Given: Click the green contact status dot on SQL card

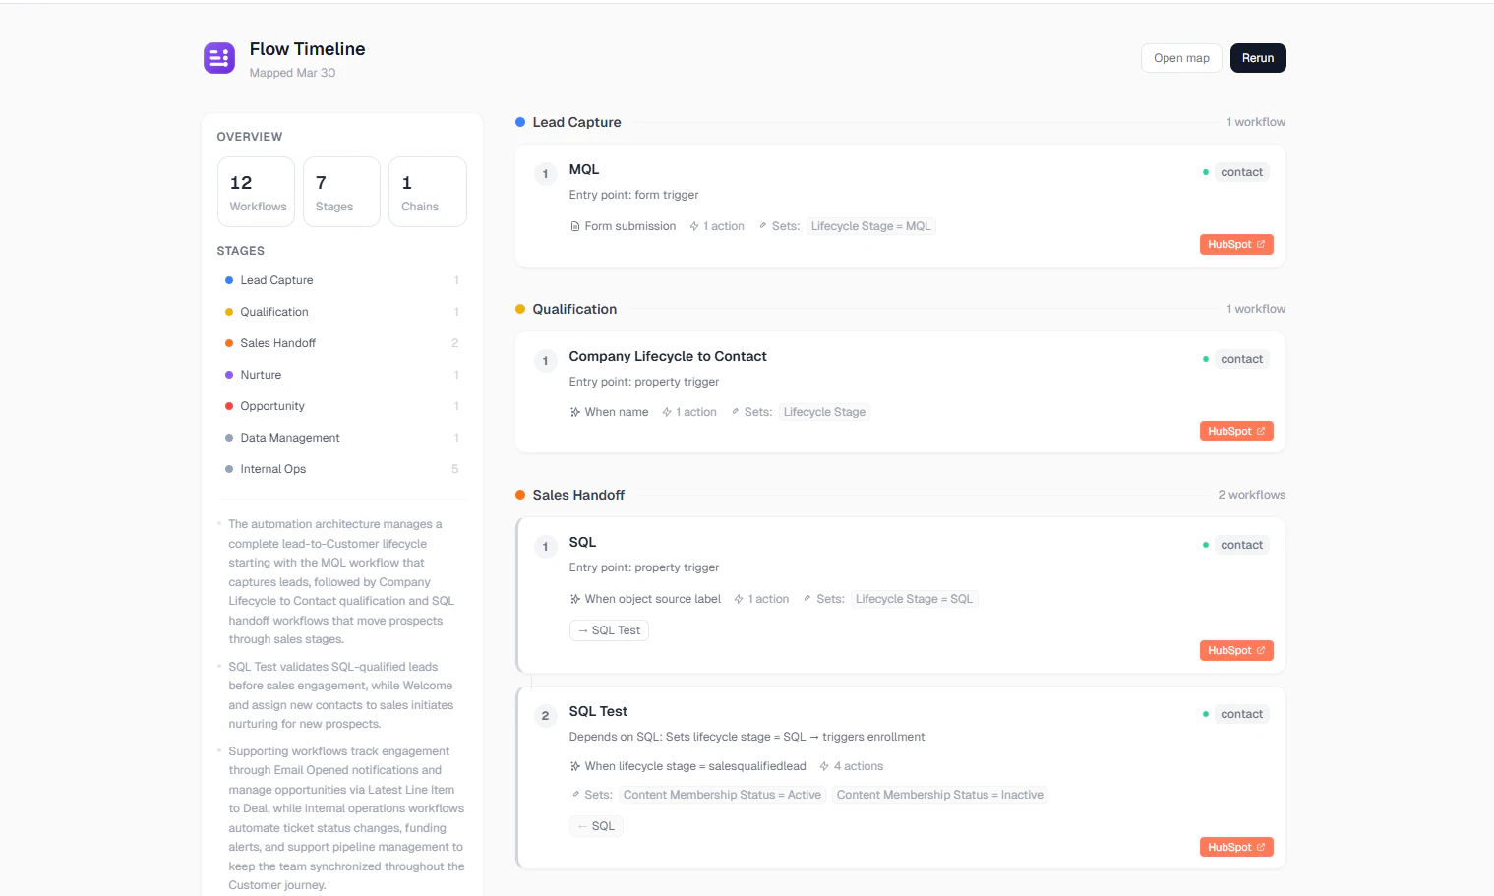Looking at the screenshot, I should tap(1206, 544).
